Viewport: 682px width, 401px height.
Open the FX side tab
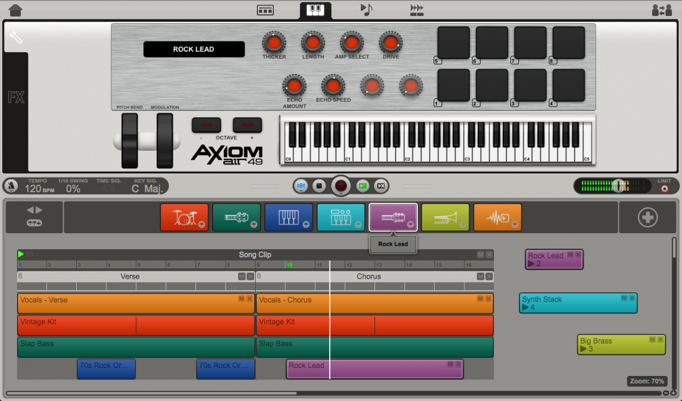[x=16, y=97]
